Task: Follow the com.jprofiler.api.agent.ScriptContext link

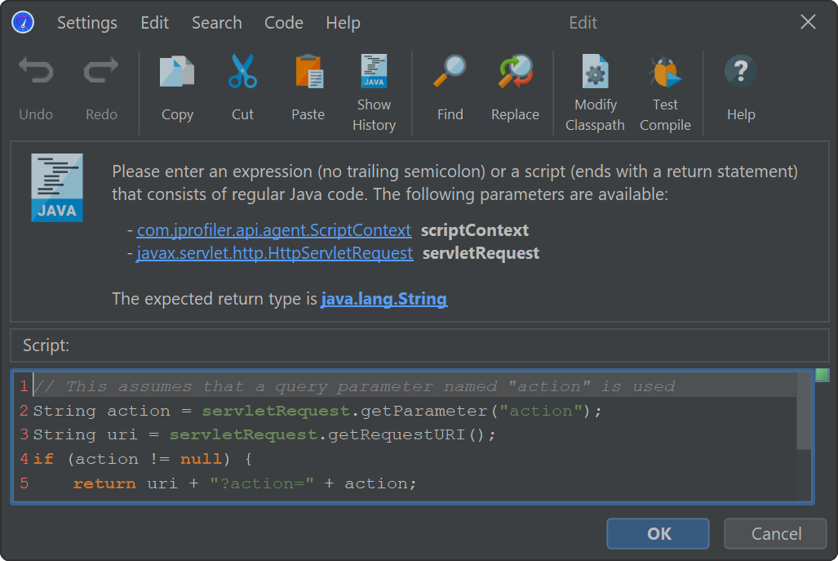Action: [x=274, y=230]
